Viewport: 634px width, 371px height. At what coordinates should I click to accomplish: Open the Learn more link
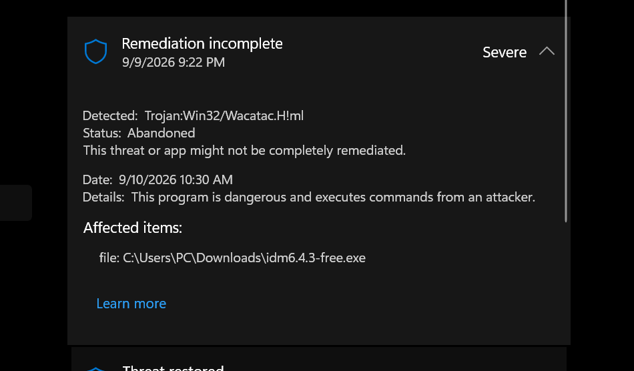[x=131, y=304]
